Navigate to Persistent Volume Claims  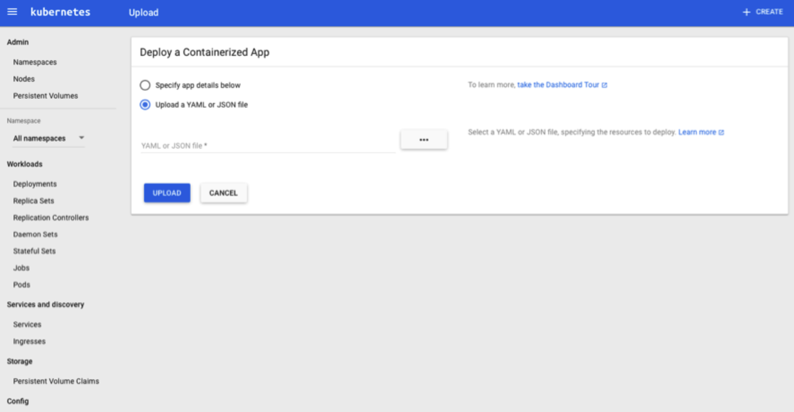click(56, 381)
